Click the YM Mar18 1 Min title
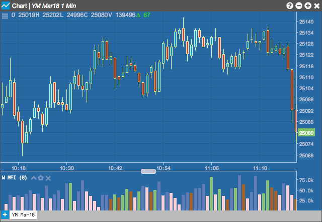Viewport: 322px width, 222px height. (54, 6)
